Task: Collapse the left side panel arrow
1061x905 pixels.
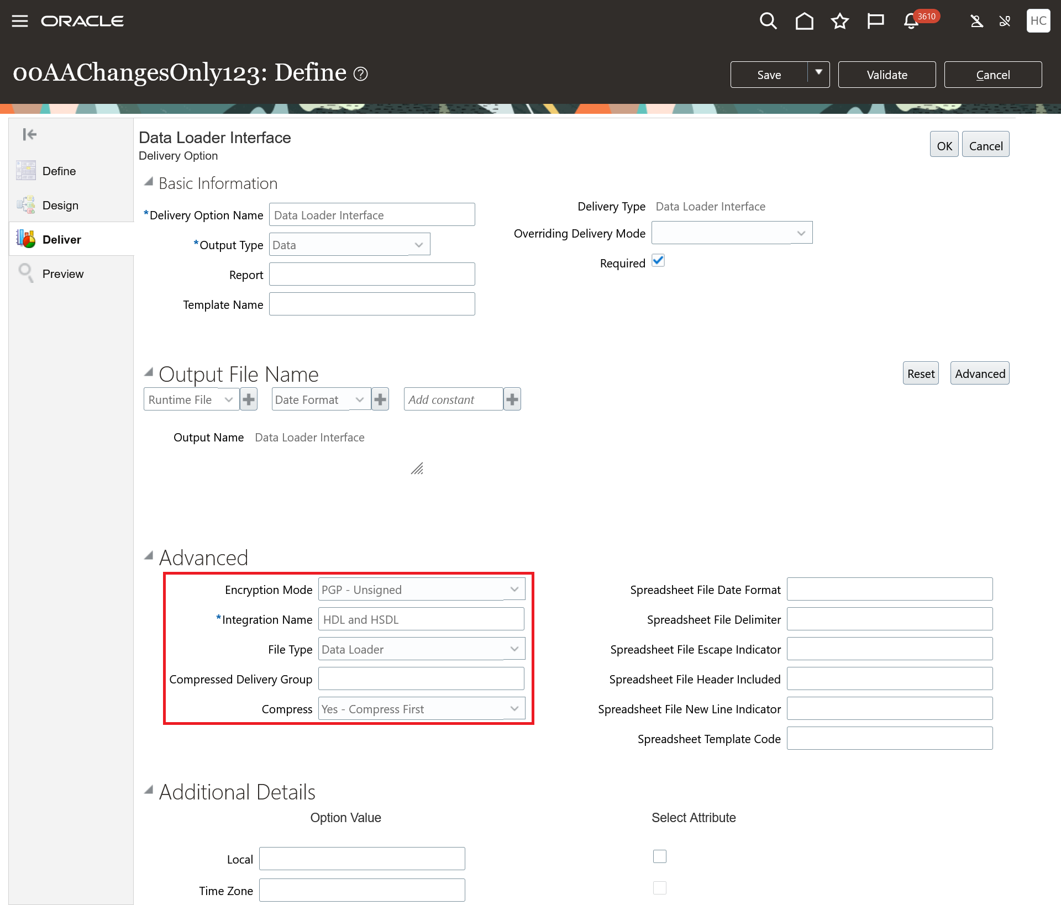Action: click(x=30, y=134)
